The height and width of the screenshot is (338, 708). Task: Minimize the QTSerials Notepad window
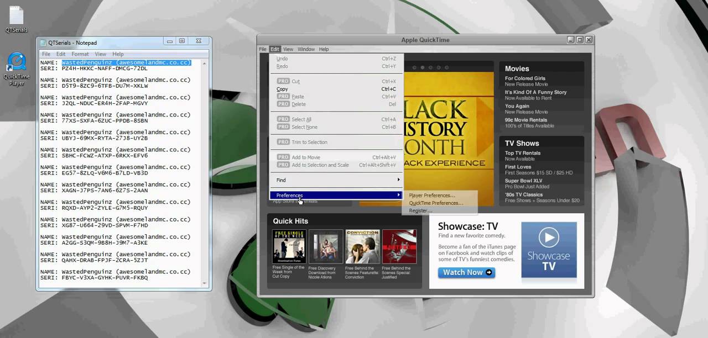(x=170, y=41)
